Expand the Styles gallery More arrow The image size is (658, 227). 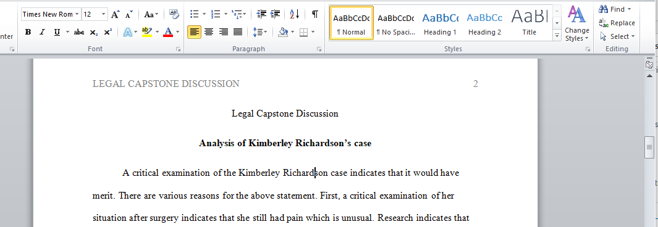(x=557, y=36)
